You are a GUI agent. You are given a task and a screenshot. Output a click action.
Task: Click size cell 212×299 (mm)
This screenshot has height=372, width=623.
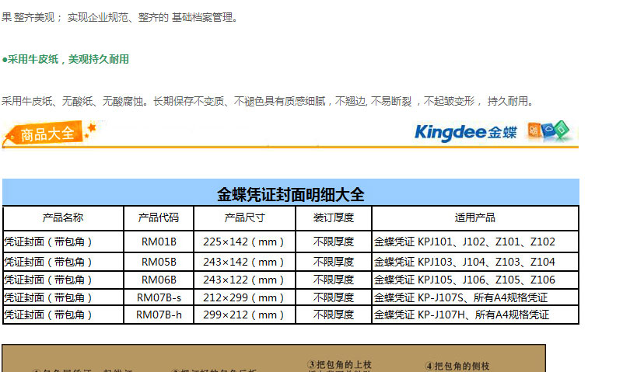click(243, 297)
